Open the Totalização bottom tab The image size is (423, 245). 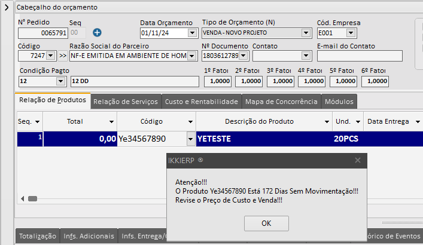point(38,236)
